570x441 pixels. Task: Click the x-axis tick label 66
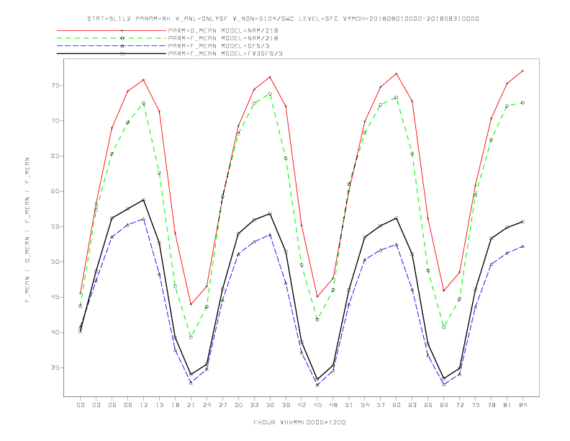[428, 405]
